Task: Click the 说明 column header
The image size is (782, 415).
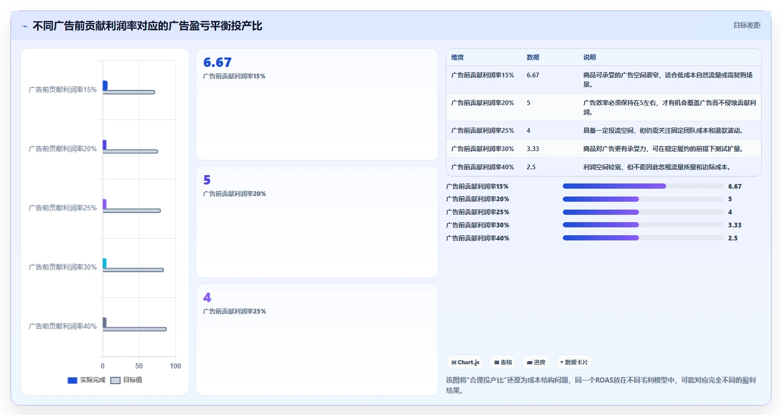Action: coord(589,57)
